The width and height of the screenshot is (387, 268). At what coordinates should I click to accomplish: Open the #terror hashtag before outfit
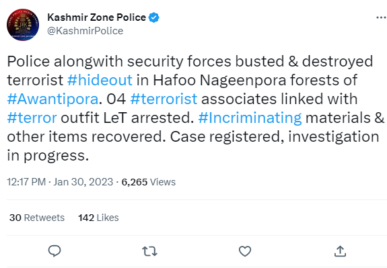[32, 118]
